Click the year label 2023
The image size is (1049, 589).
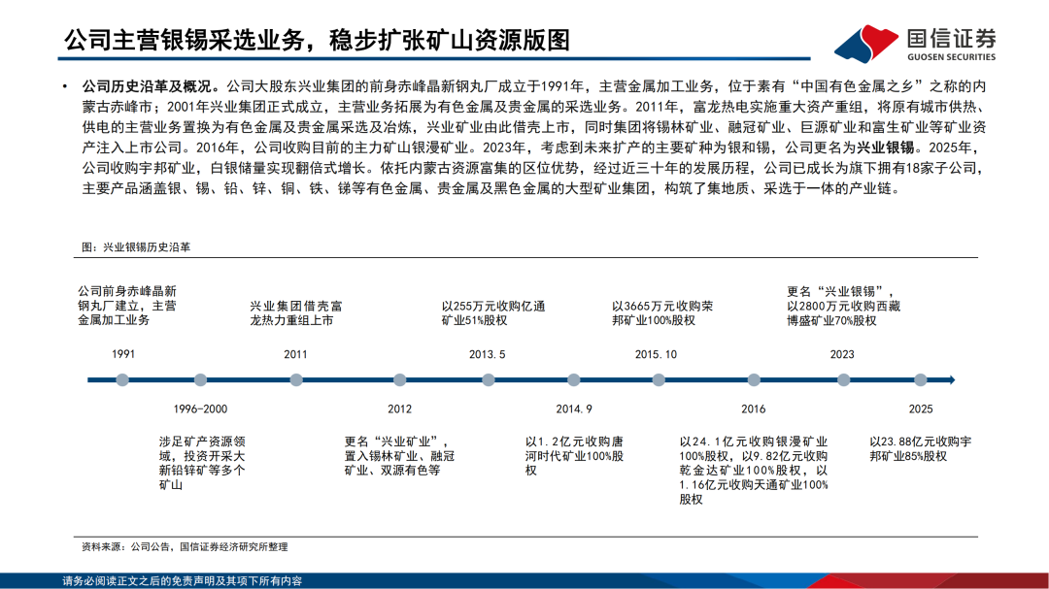[841, 354]
